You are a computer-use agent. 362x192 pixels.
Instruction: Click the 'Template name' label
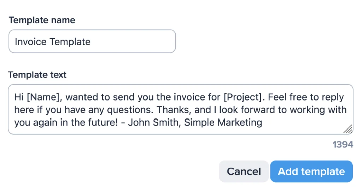pyautogui.click(x=42, y=20)
